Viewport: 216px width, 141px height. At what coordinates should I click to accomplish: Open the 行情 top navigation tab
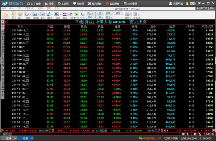49,4
